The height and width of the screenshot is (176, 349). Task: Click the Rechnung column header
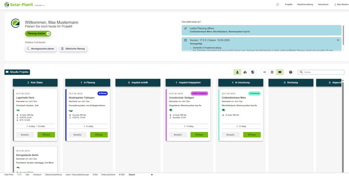coord(291,82)
